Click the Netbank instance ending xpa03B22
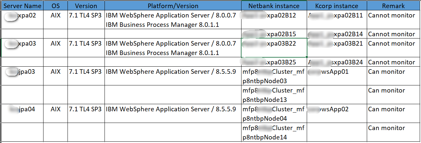The height and width of the screenshot is (143, 421). 274,48
